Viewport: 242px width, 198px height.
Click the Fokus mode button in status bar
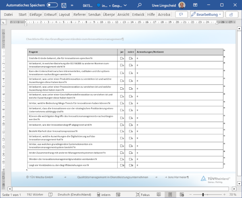click(142, 194)
